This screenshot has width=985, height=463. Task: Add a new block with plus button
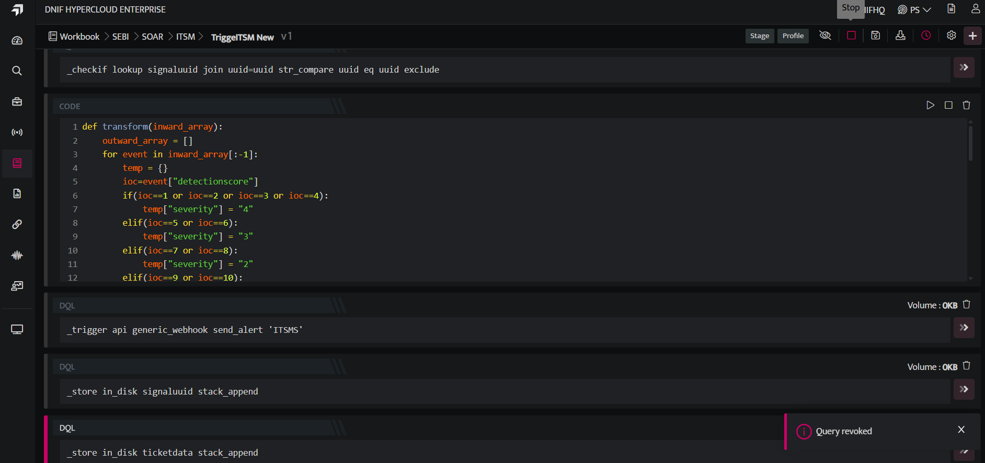(x=973, y=36)
